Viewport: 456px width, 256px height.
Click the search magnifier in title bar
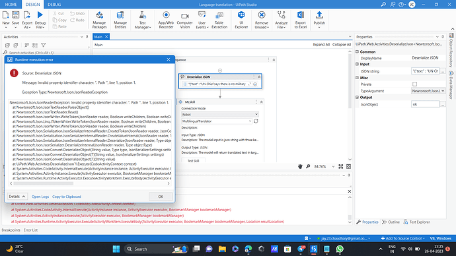[383, 5]
